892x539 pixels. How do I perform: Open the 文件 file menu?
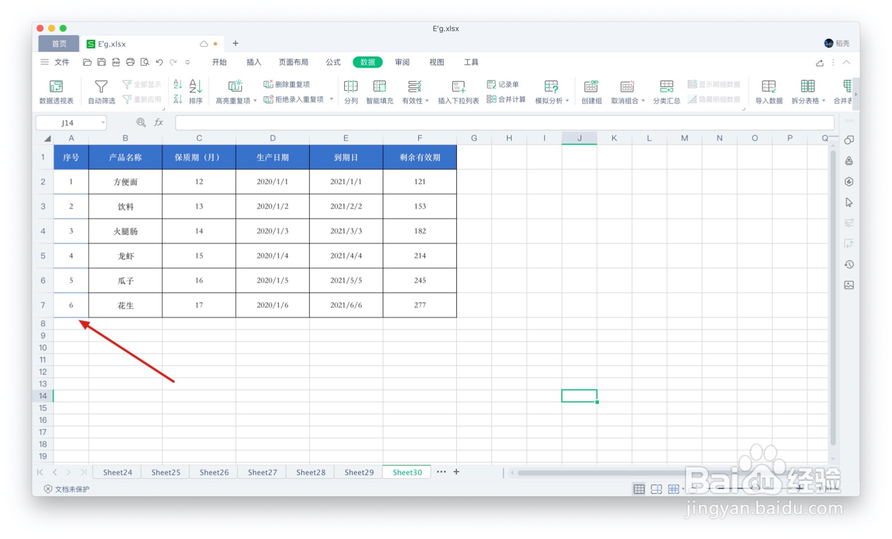coord(55,62)
